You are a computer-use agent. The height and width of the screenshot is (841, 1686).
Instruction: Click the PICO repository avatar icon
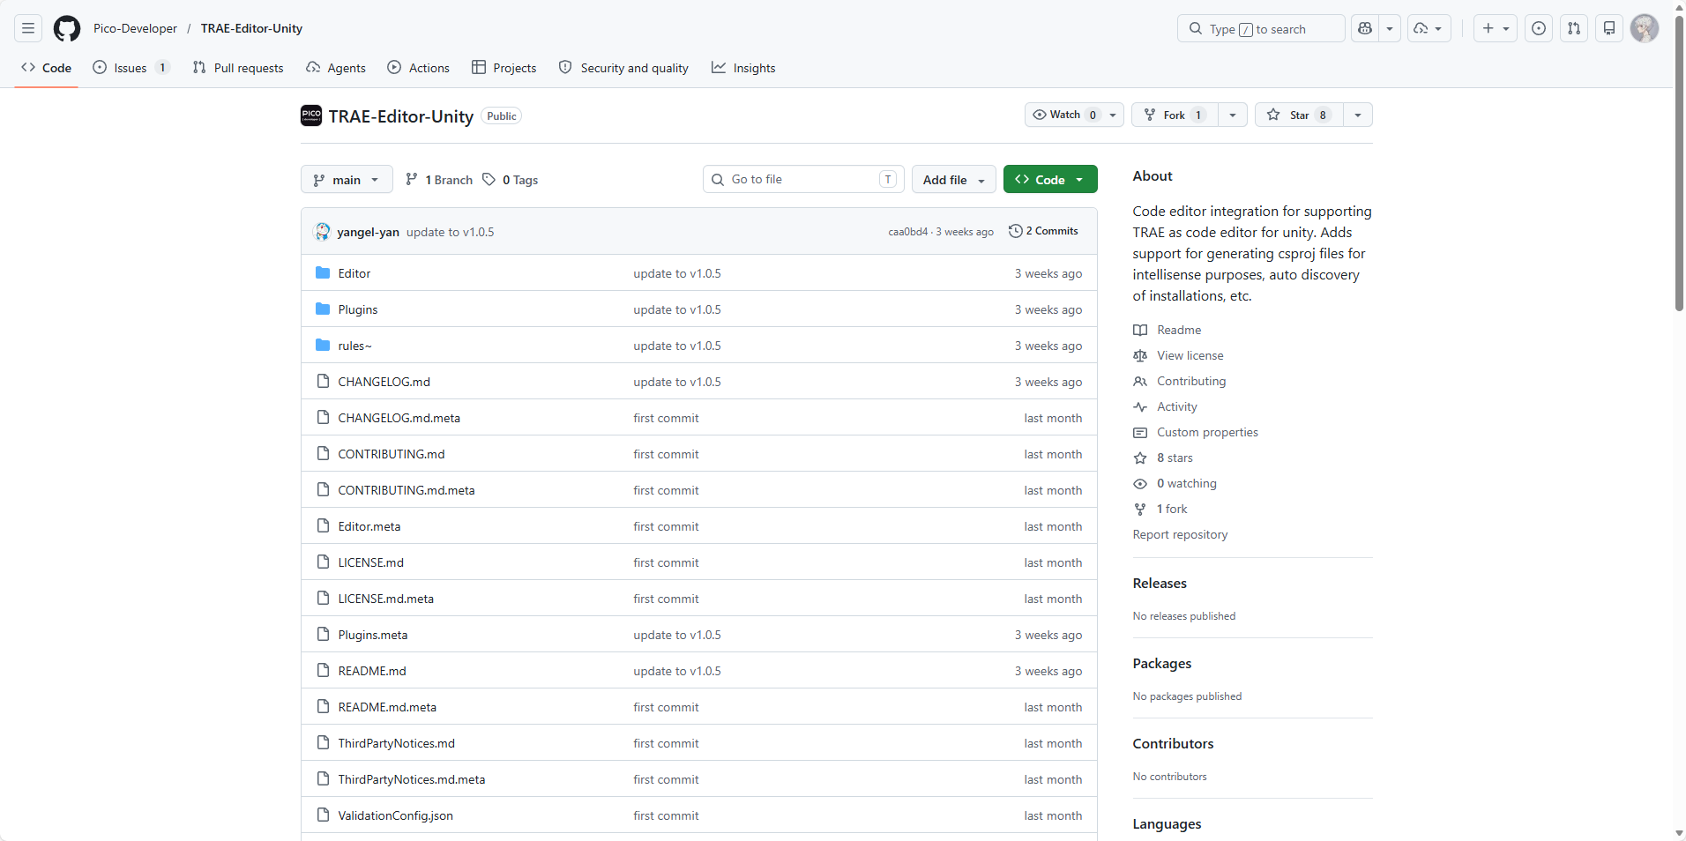pyautogui.click(x=311, y=115)
